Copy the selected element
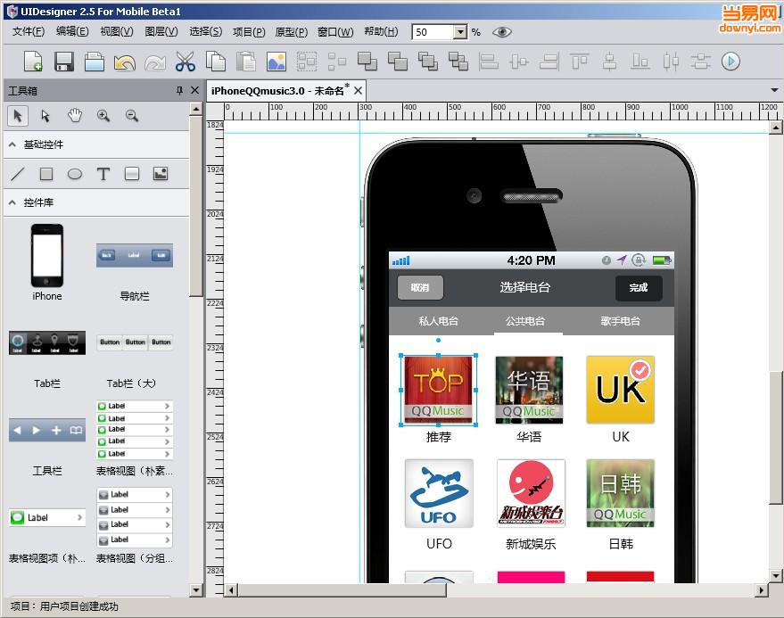Viewport: 784px width, 618px height. click(216, 62)
